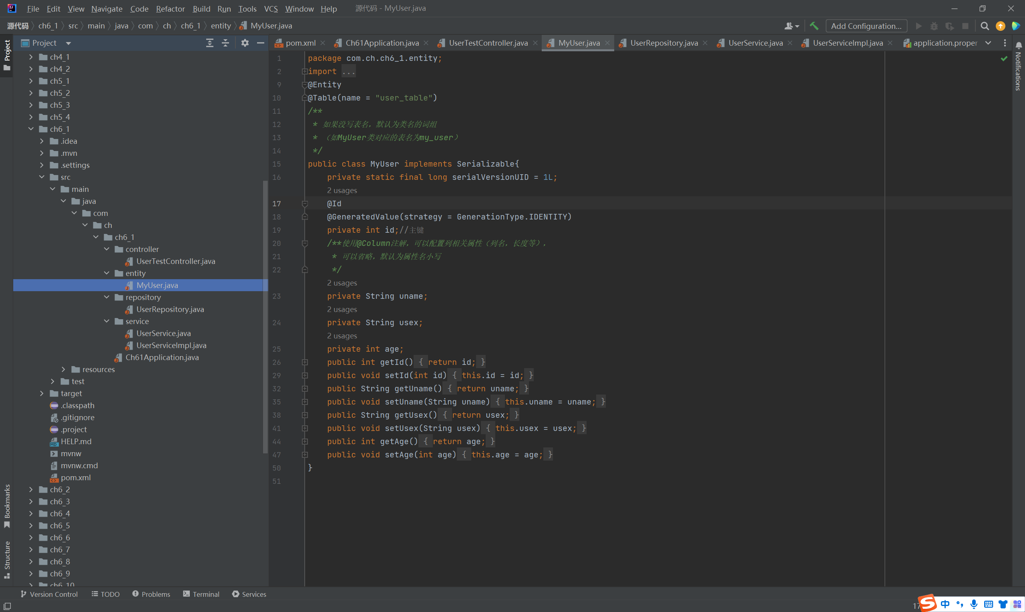This screenshot has height=612, width=1025.
Task: Click Expand All icon in Project panel
Action: point(210,43)
